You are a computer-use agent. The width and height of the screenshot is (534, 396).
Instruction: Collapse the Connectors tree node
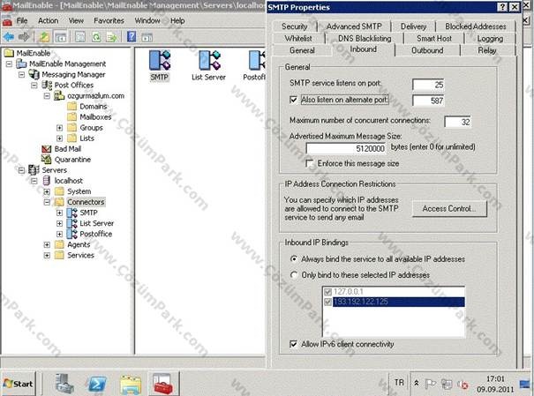point(47,202)
